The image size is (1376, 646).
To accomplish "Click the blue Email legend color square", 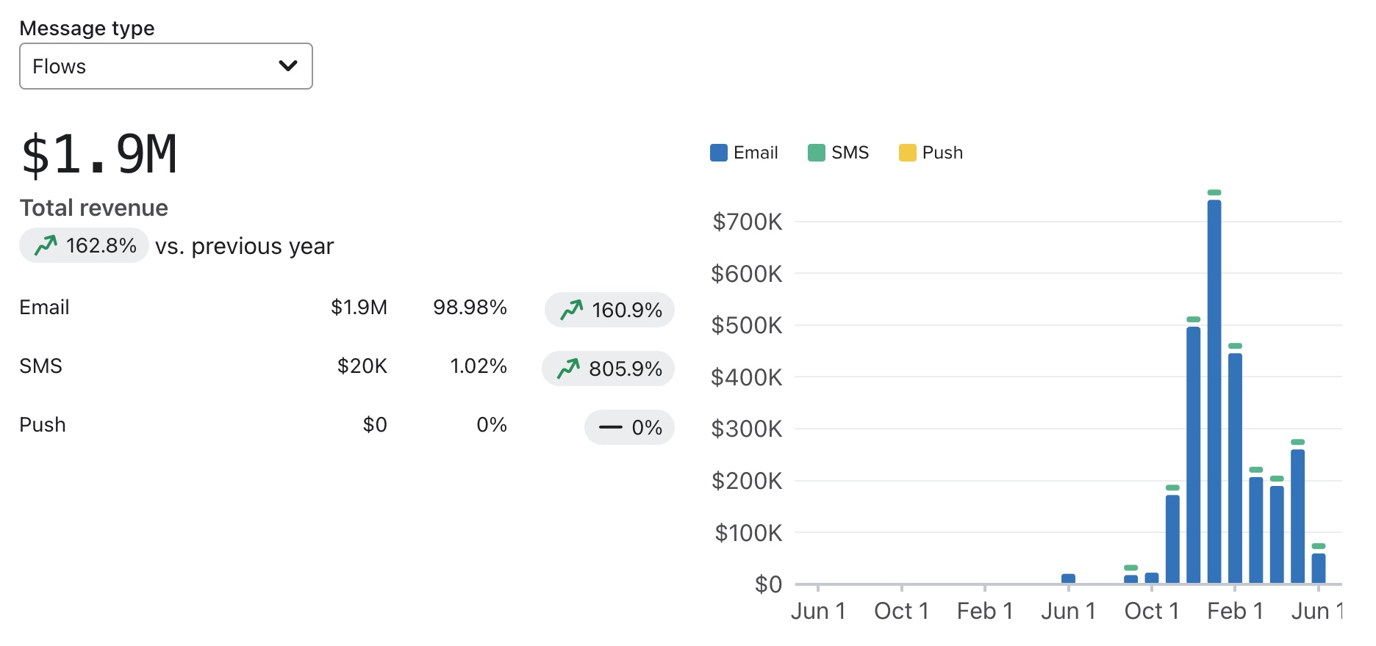I will 719,153.
